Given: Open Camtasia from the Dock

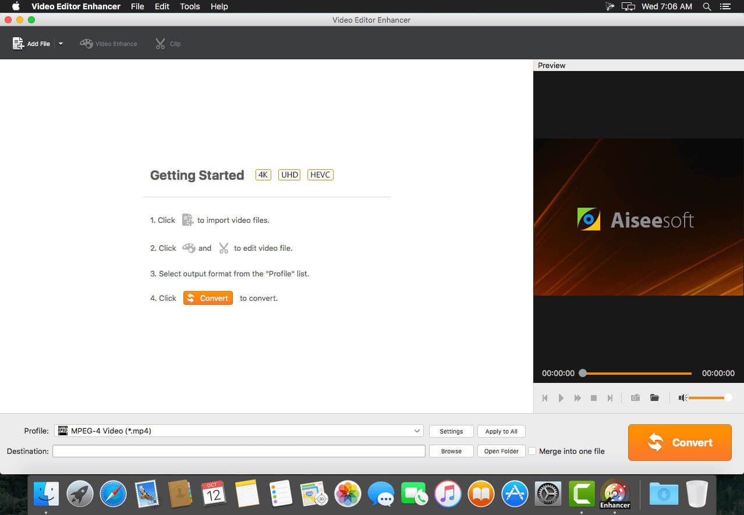Looking at the screenshot, I should click(x=582, y=494).
